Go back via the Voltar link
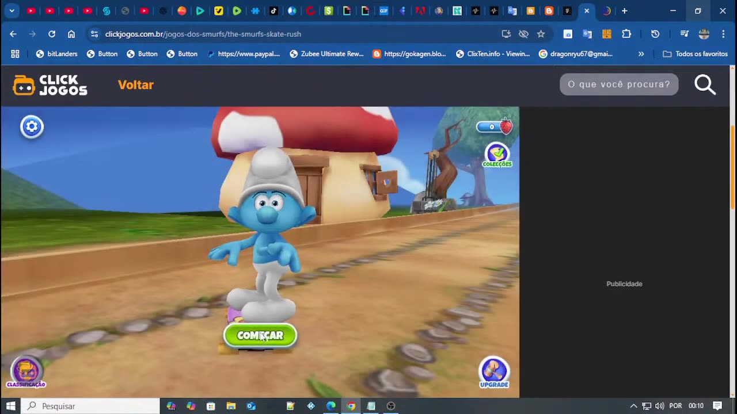737x414 pixels. (136, 85)
